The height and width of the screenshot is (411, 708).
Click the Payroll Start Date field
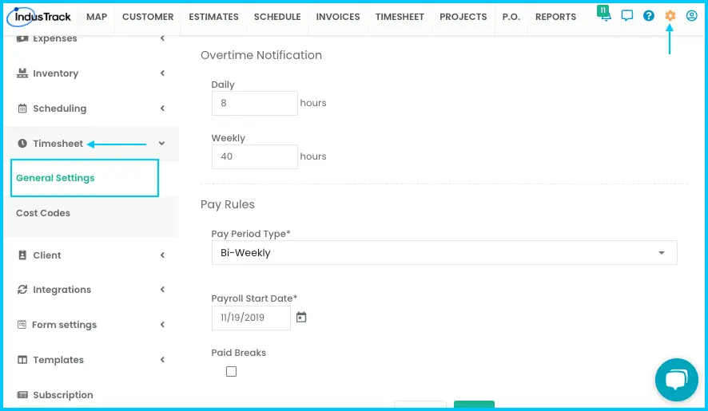tap(251, 318)
